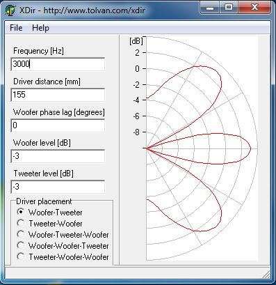Click the Woofer level input field
The width and height of the screenshot is (276, 285).
[x=58, y=156]
